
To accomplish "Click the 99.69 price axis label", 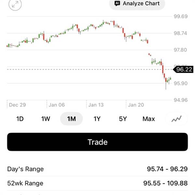I will click(x=181, y=17).
